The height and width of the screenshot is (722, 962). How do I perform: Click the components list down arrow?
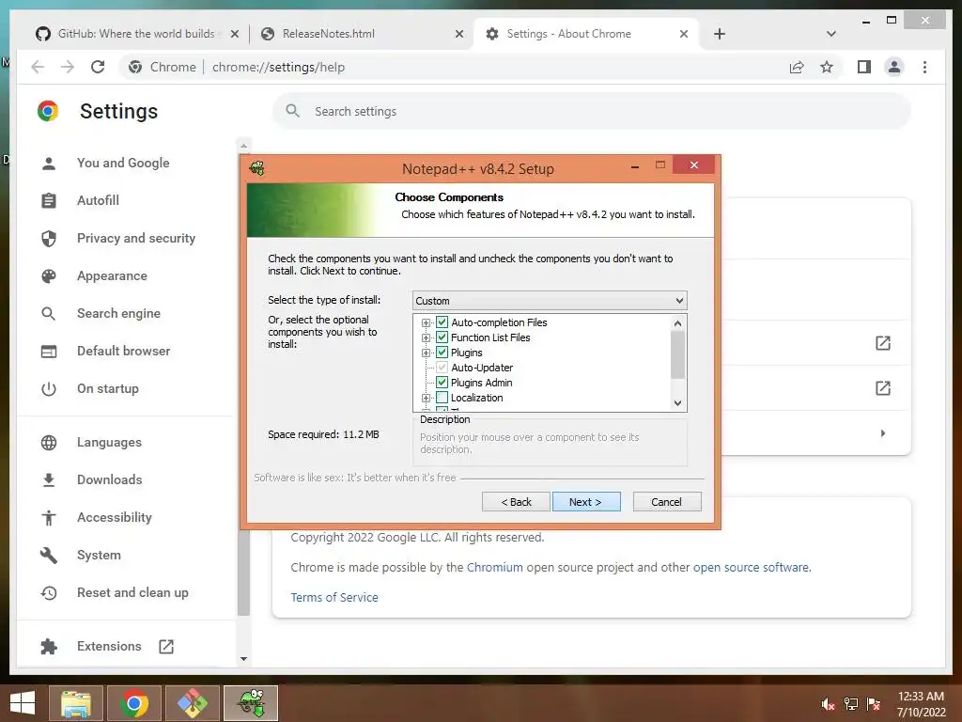(678, 403)
